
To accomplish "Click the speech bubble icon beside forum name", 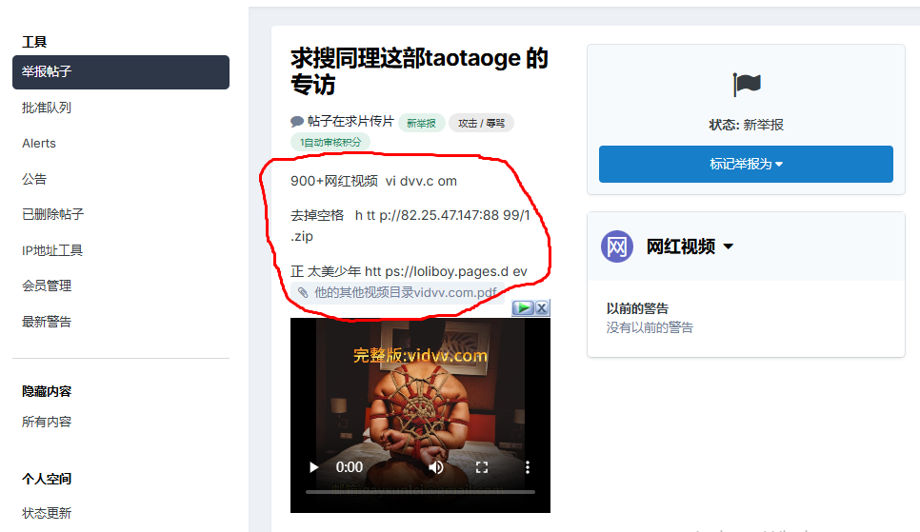I will (x=297, y=122).
